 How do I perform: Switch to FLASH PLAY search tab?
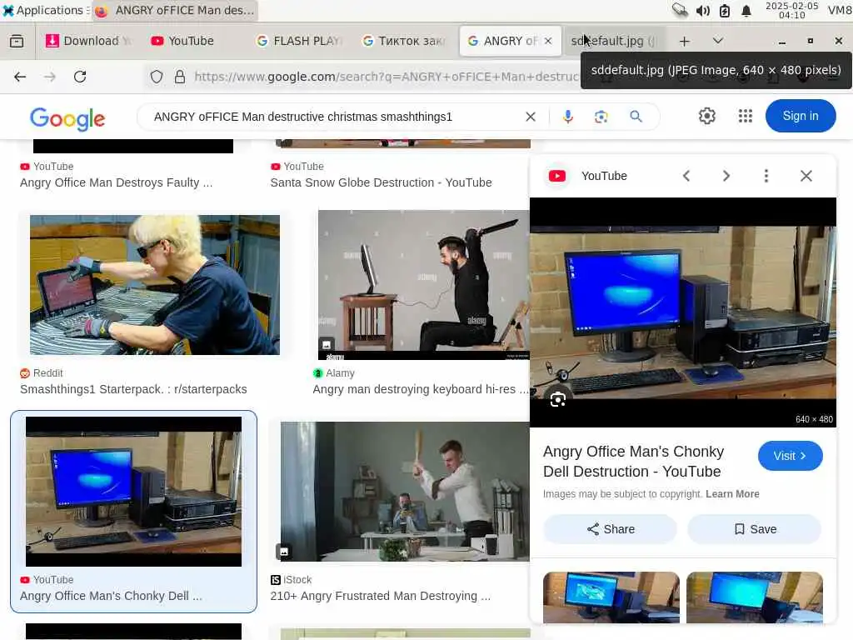(299, 41)
